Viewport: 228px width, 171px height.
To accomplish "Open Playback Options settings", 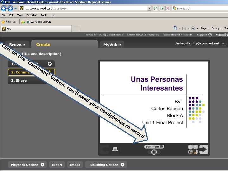I will coord(27,165).
